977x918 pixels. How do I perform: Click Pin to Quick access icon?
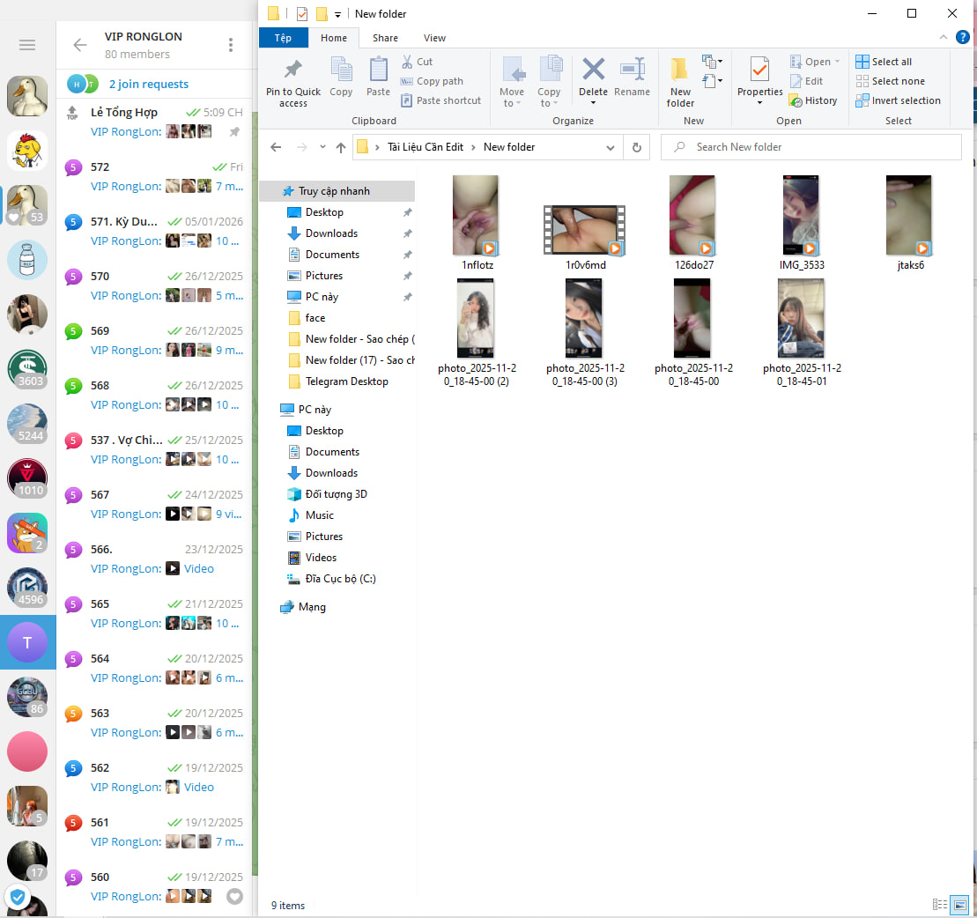(x=293, y=70)
